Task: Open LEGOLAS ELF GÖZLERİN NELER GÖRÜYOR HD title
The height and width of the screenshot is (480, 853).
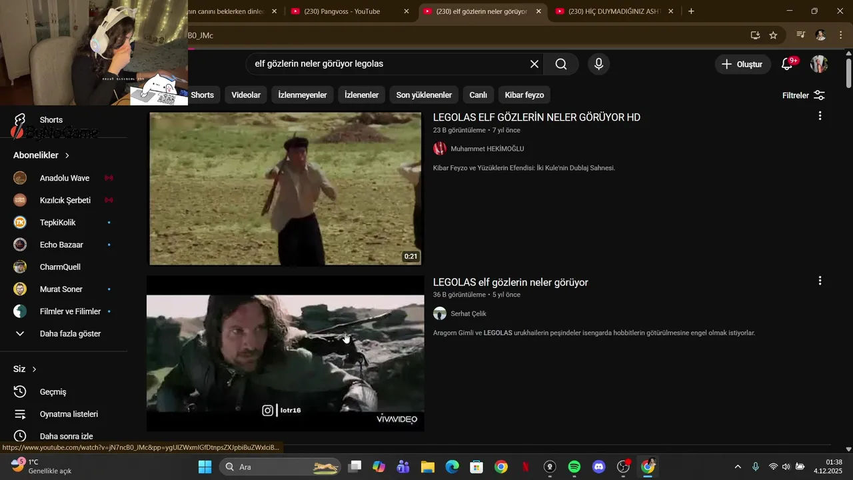Action: [536, 117]
